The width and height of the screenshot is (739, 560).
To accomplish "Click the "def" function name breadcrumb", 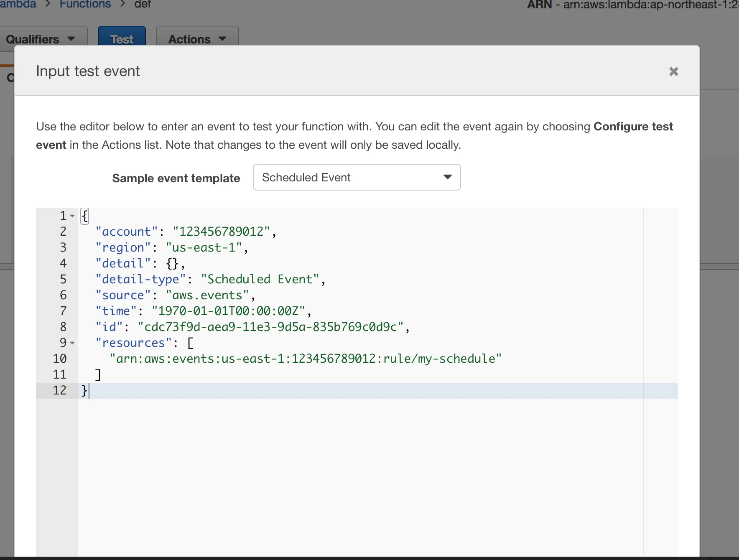I will [143, 4].
